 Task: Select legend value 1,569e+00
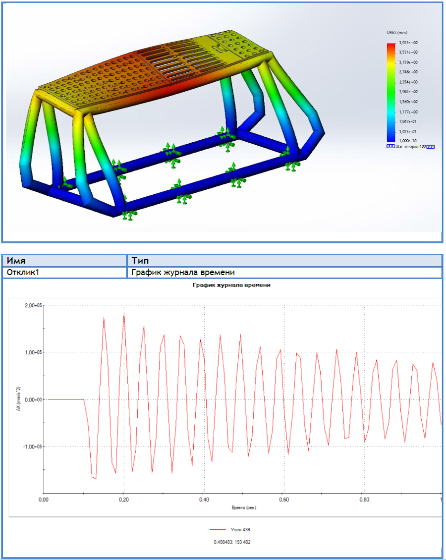click(408, 102)
